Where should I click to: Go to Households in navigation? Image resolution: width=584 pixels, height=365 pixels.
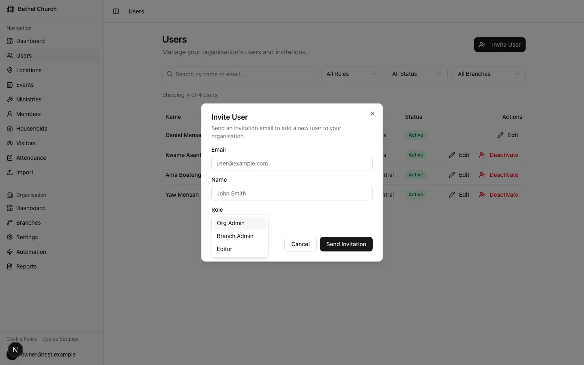tap(52, 129)
